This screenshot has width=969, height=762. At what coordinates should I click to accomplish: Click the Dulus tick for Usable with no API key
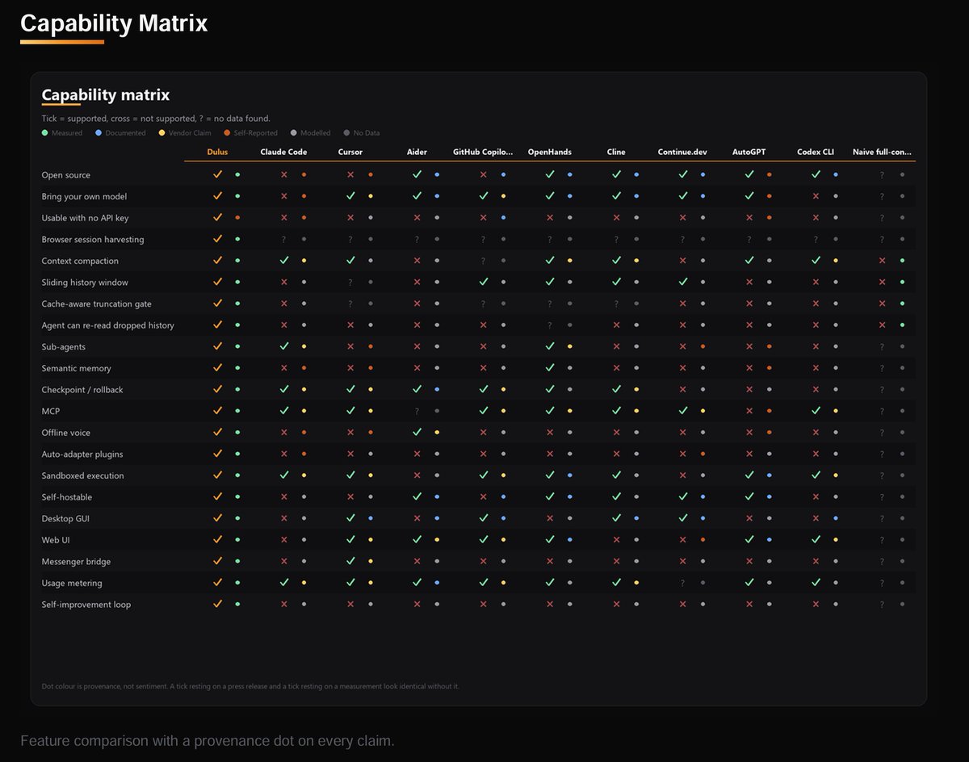pyautogui.click(x=217, y=217)
